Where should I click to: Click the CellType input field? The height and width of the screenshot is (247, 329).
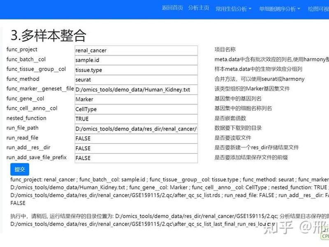click(136, 109)
